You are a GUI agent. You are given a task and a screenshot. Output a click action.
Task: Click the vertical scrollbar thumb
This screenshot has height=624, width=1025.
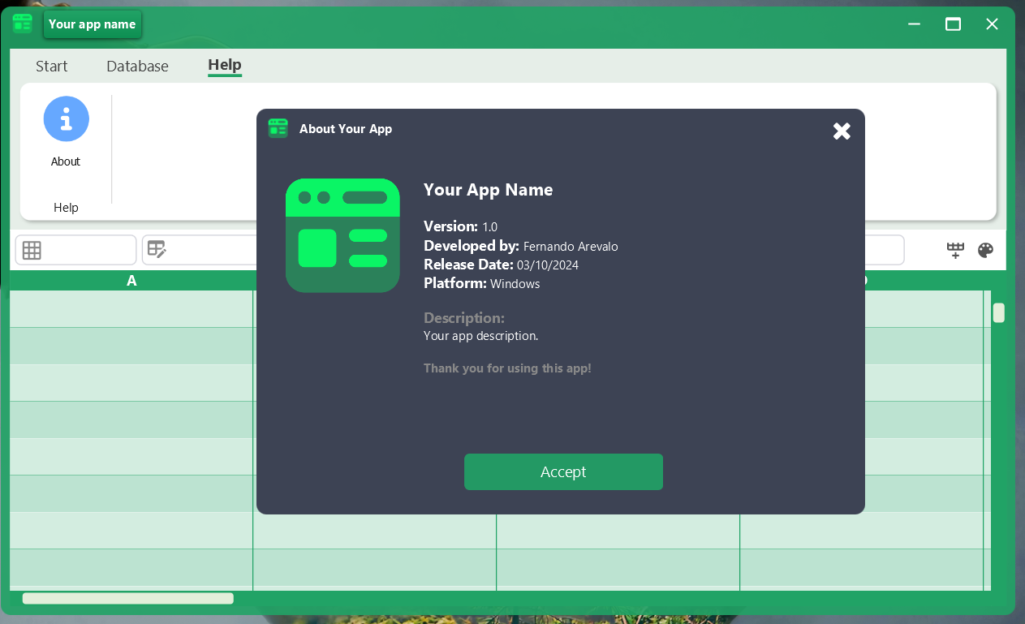(999, 312)
